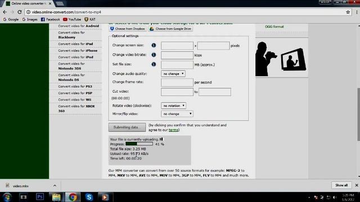Screen dimensions: 360x202
Task: Open Convert video for XBOX 360
Action: [76, 108]
